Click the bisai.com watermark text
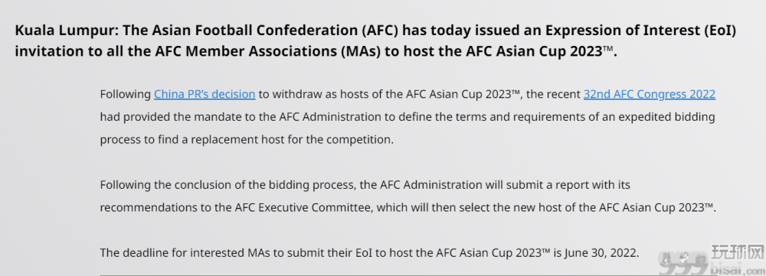This screenshot has width=766, height=276. pyautogui.click(x=736, y=268)
